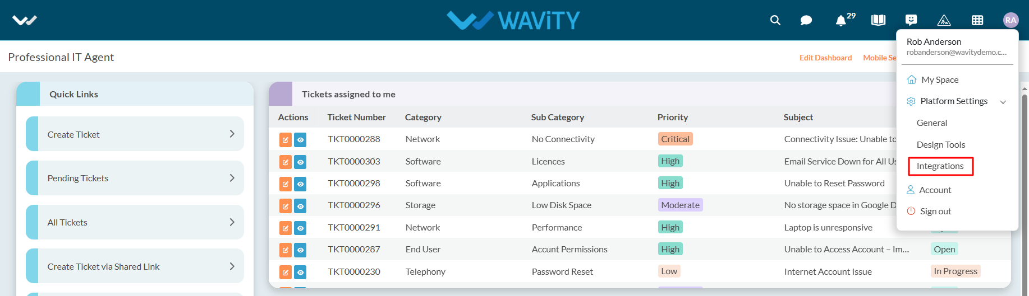View ticket TKT0000230 with blue eye icon
1029x296 pixels.
300,272
